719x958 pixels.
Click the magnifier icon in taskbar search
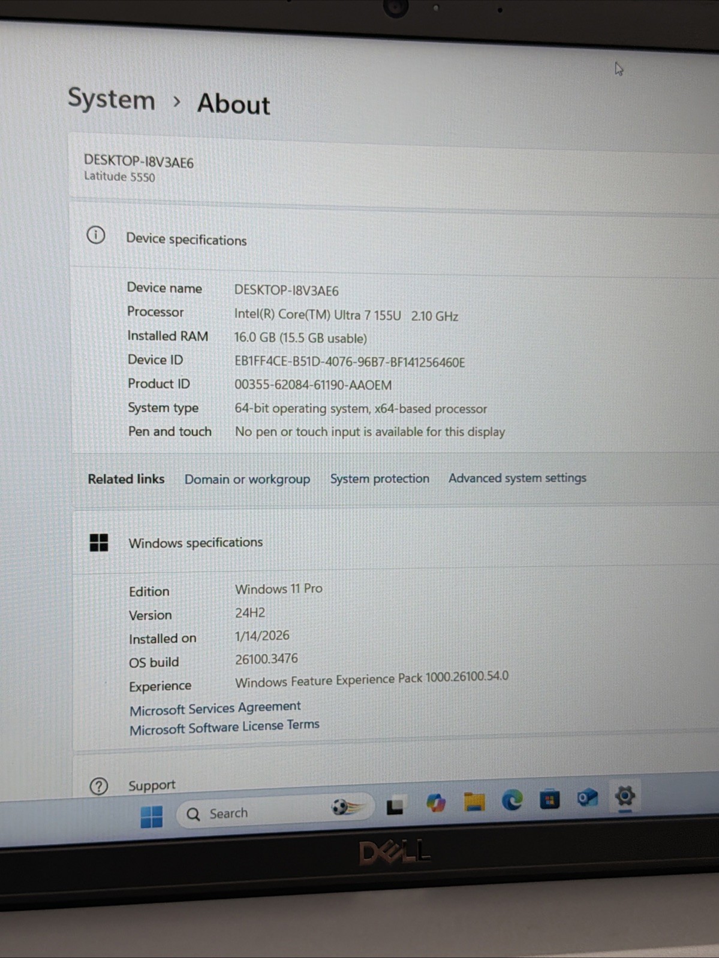(x=193, y=814)
